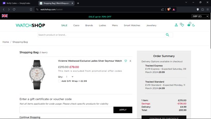
Task: Open Casio menu item
Action: 76,25
